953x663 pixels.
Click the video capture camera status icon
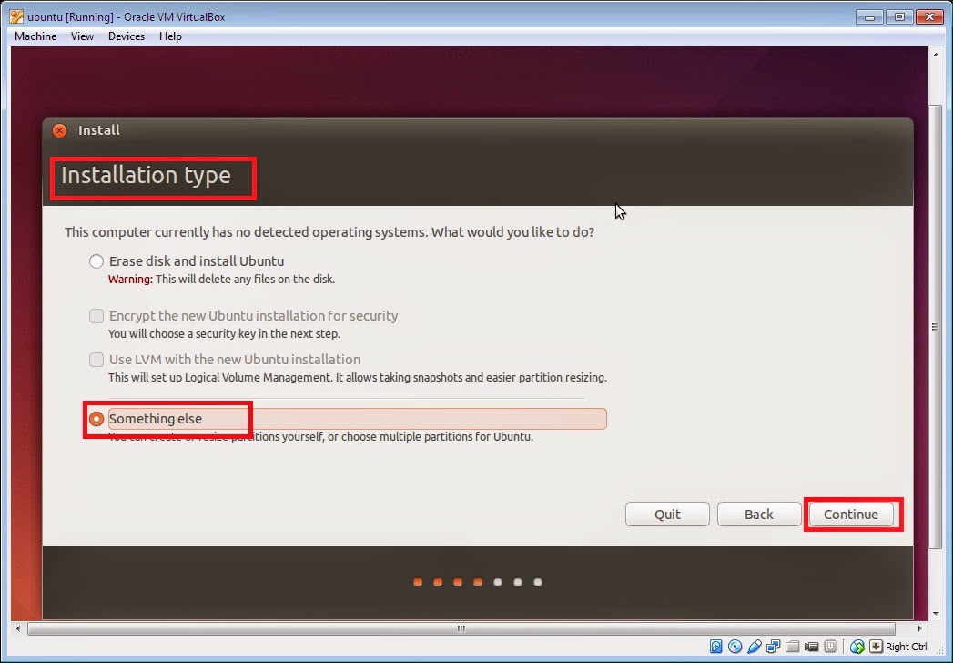(x=811, y=646)
